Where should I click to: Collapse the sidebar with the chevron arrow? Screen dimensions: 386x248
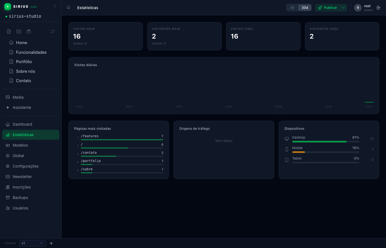(x=55, y=6)
